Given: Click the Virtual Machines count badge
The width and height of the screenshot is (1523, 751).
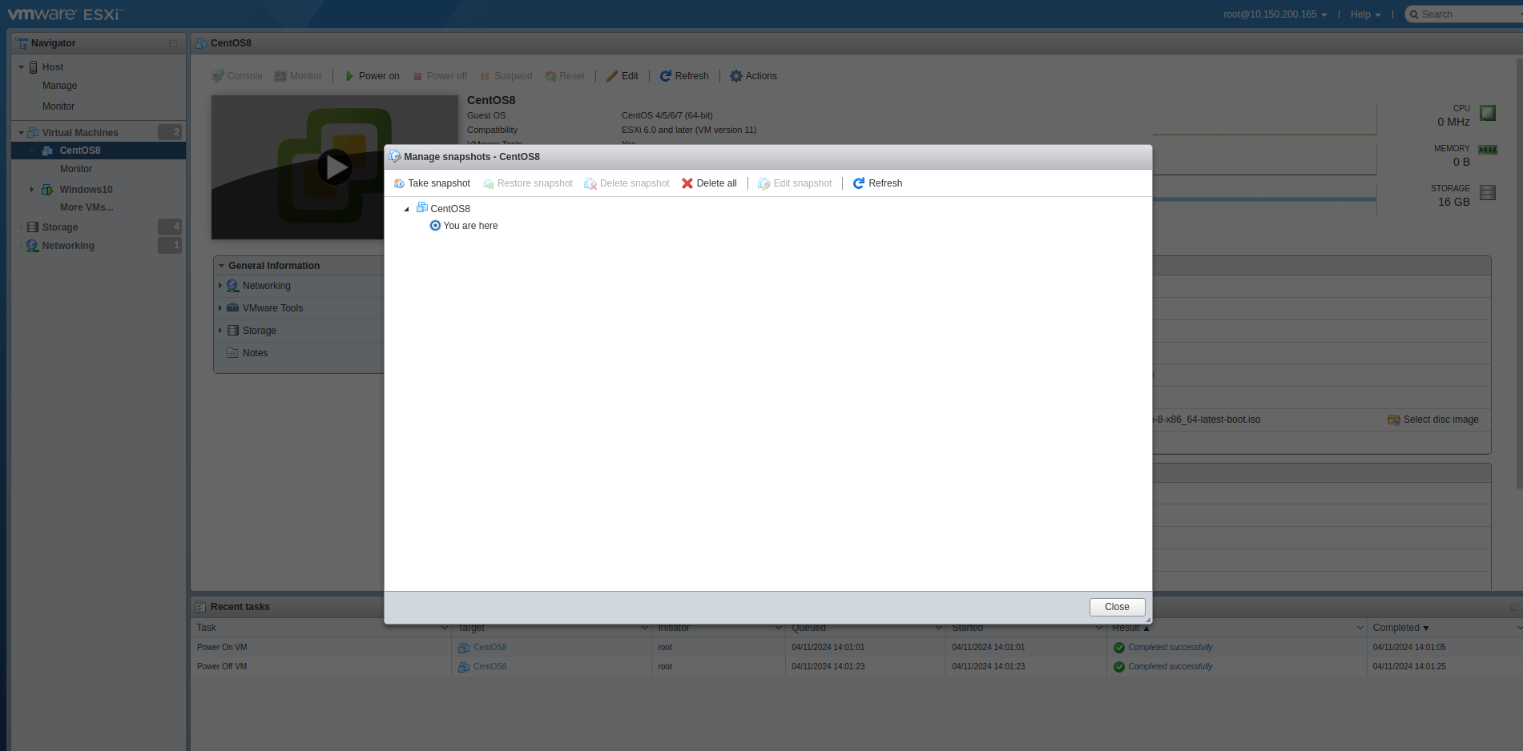Looking at the screenshot, I should 170,132.
